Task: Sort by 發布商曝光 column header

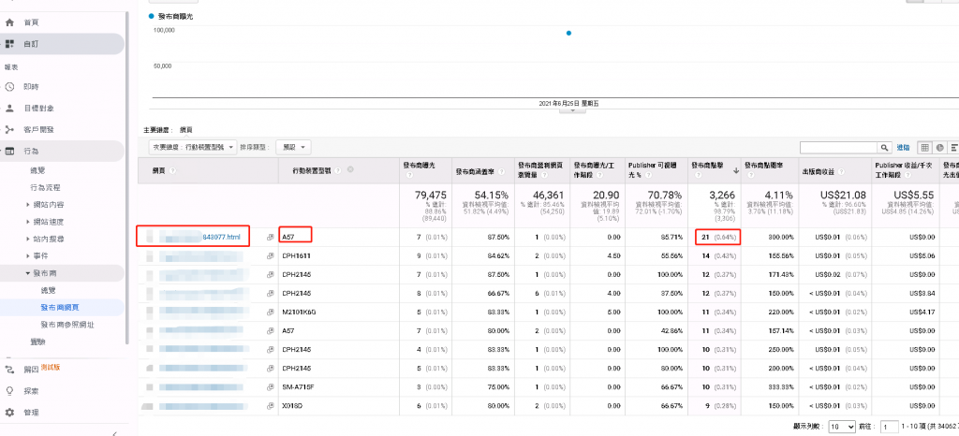Action: [419, 166]
